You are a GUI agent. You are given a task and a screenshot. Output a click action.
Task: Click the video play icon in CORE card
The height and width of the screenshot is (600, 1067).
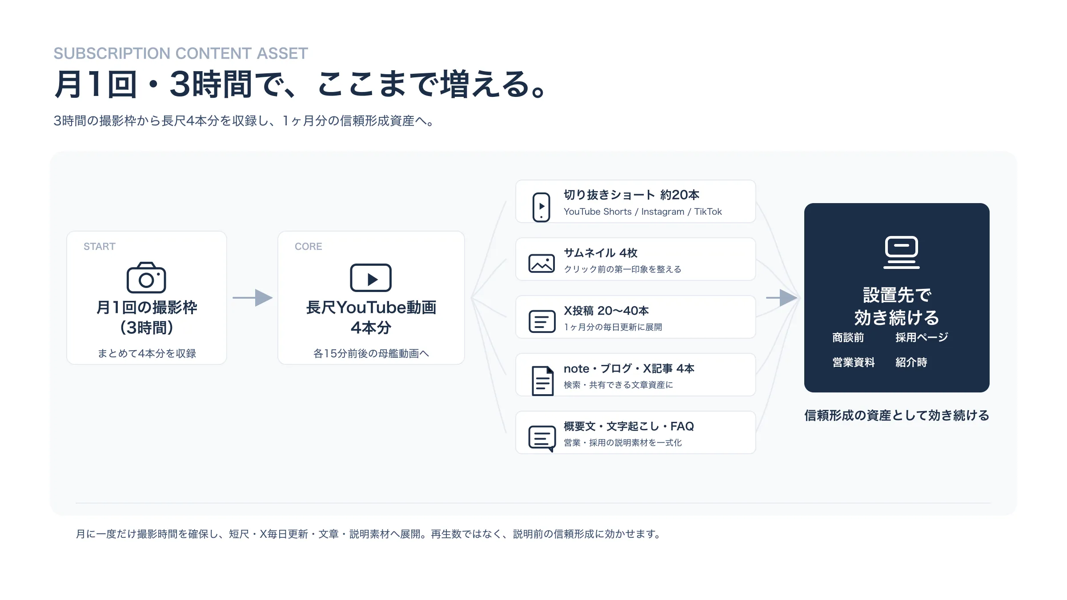click(x=371, y=278)
